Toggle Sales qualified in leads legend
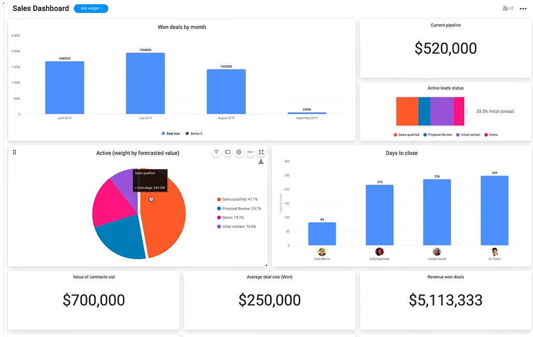533x337 pixels. click(x=406, y=135)
